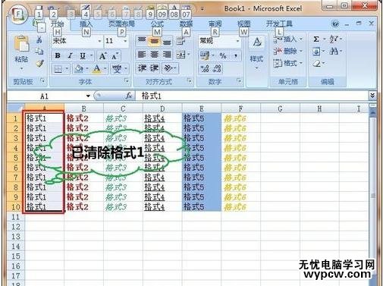Increase indent in the alignment group
Image resolution: width=383 pixels, height=286 pixels.
154,68
